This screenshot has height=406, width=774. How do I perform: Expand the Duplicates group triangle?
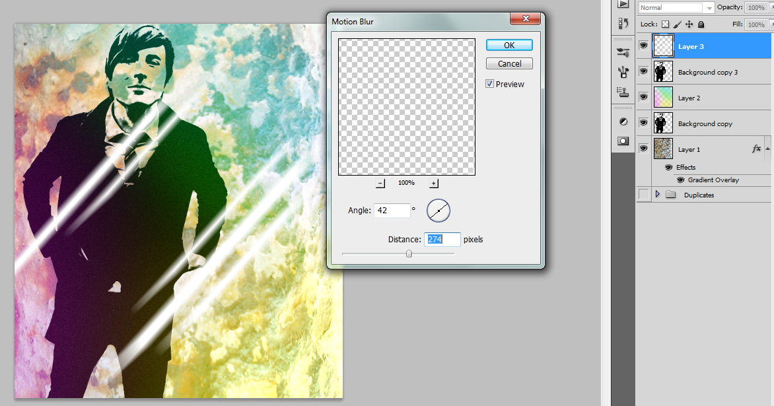coord(658,194)
